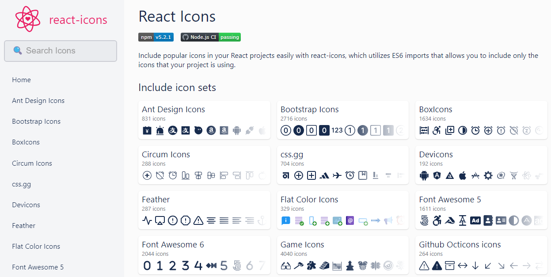Click the digit 3 icon in Font Awesome 6
This screenshot has width=551, height=277.
(186, 266)
